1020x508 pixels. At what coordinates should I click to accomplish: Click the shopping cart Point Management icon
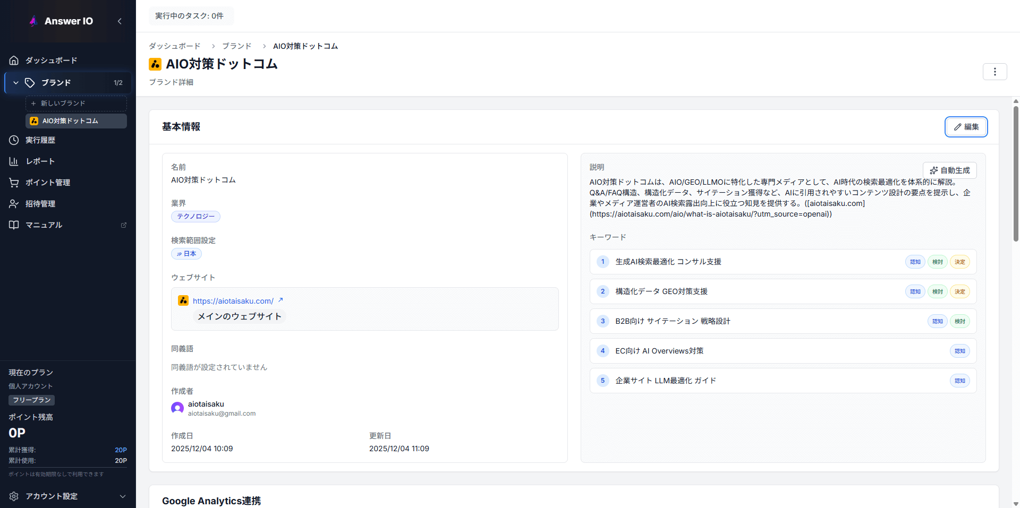pos(14,183)
